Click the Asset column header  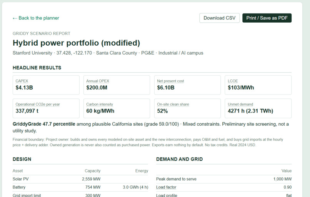18,171
